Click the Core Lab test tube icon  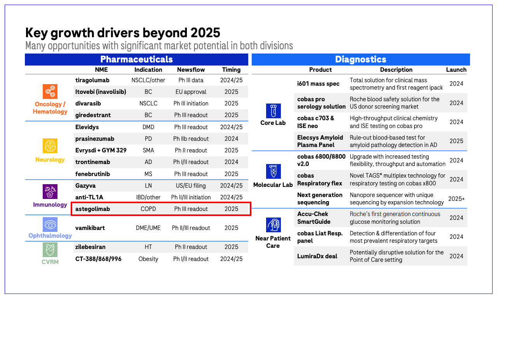click(273, 111)
